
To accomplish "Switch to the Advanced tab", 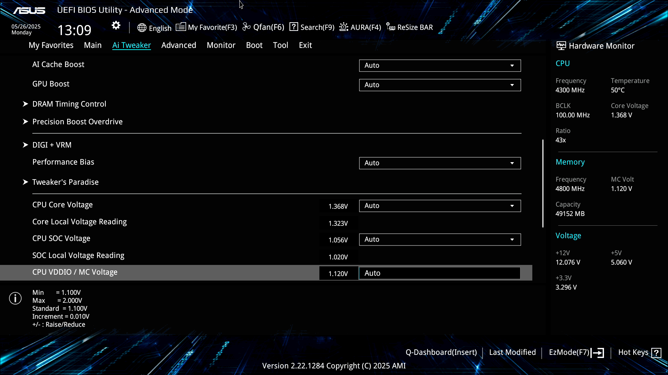I will tap(178, 45).
